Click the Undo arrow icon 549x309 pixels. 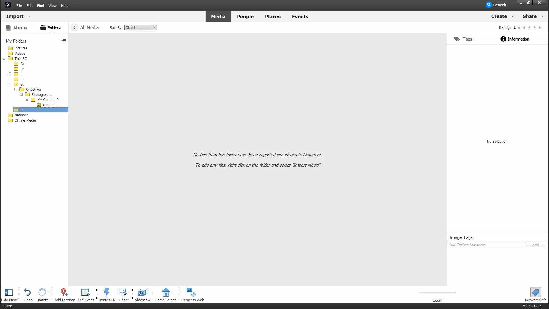click(x=27, y=292)
